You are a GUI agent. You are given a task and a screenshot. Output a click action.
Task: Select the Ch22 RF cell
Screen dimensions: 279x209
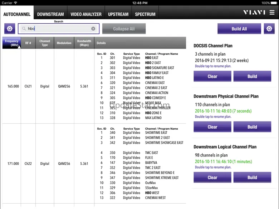pyautogui.click(x=28, y=164)
